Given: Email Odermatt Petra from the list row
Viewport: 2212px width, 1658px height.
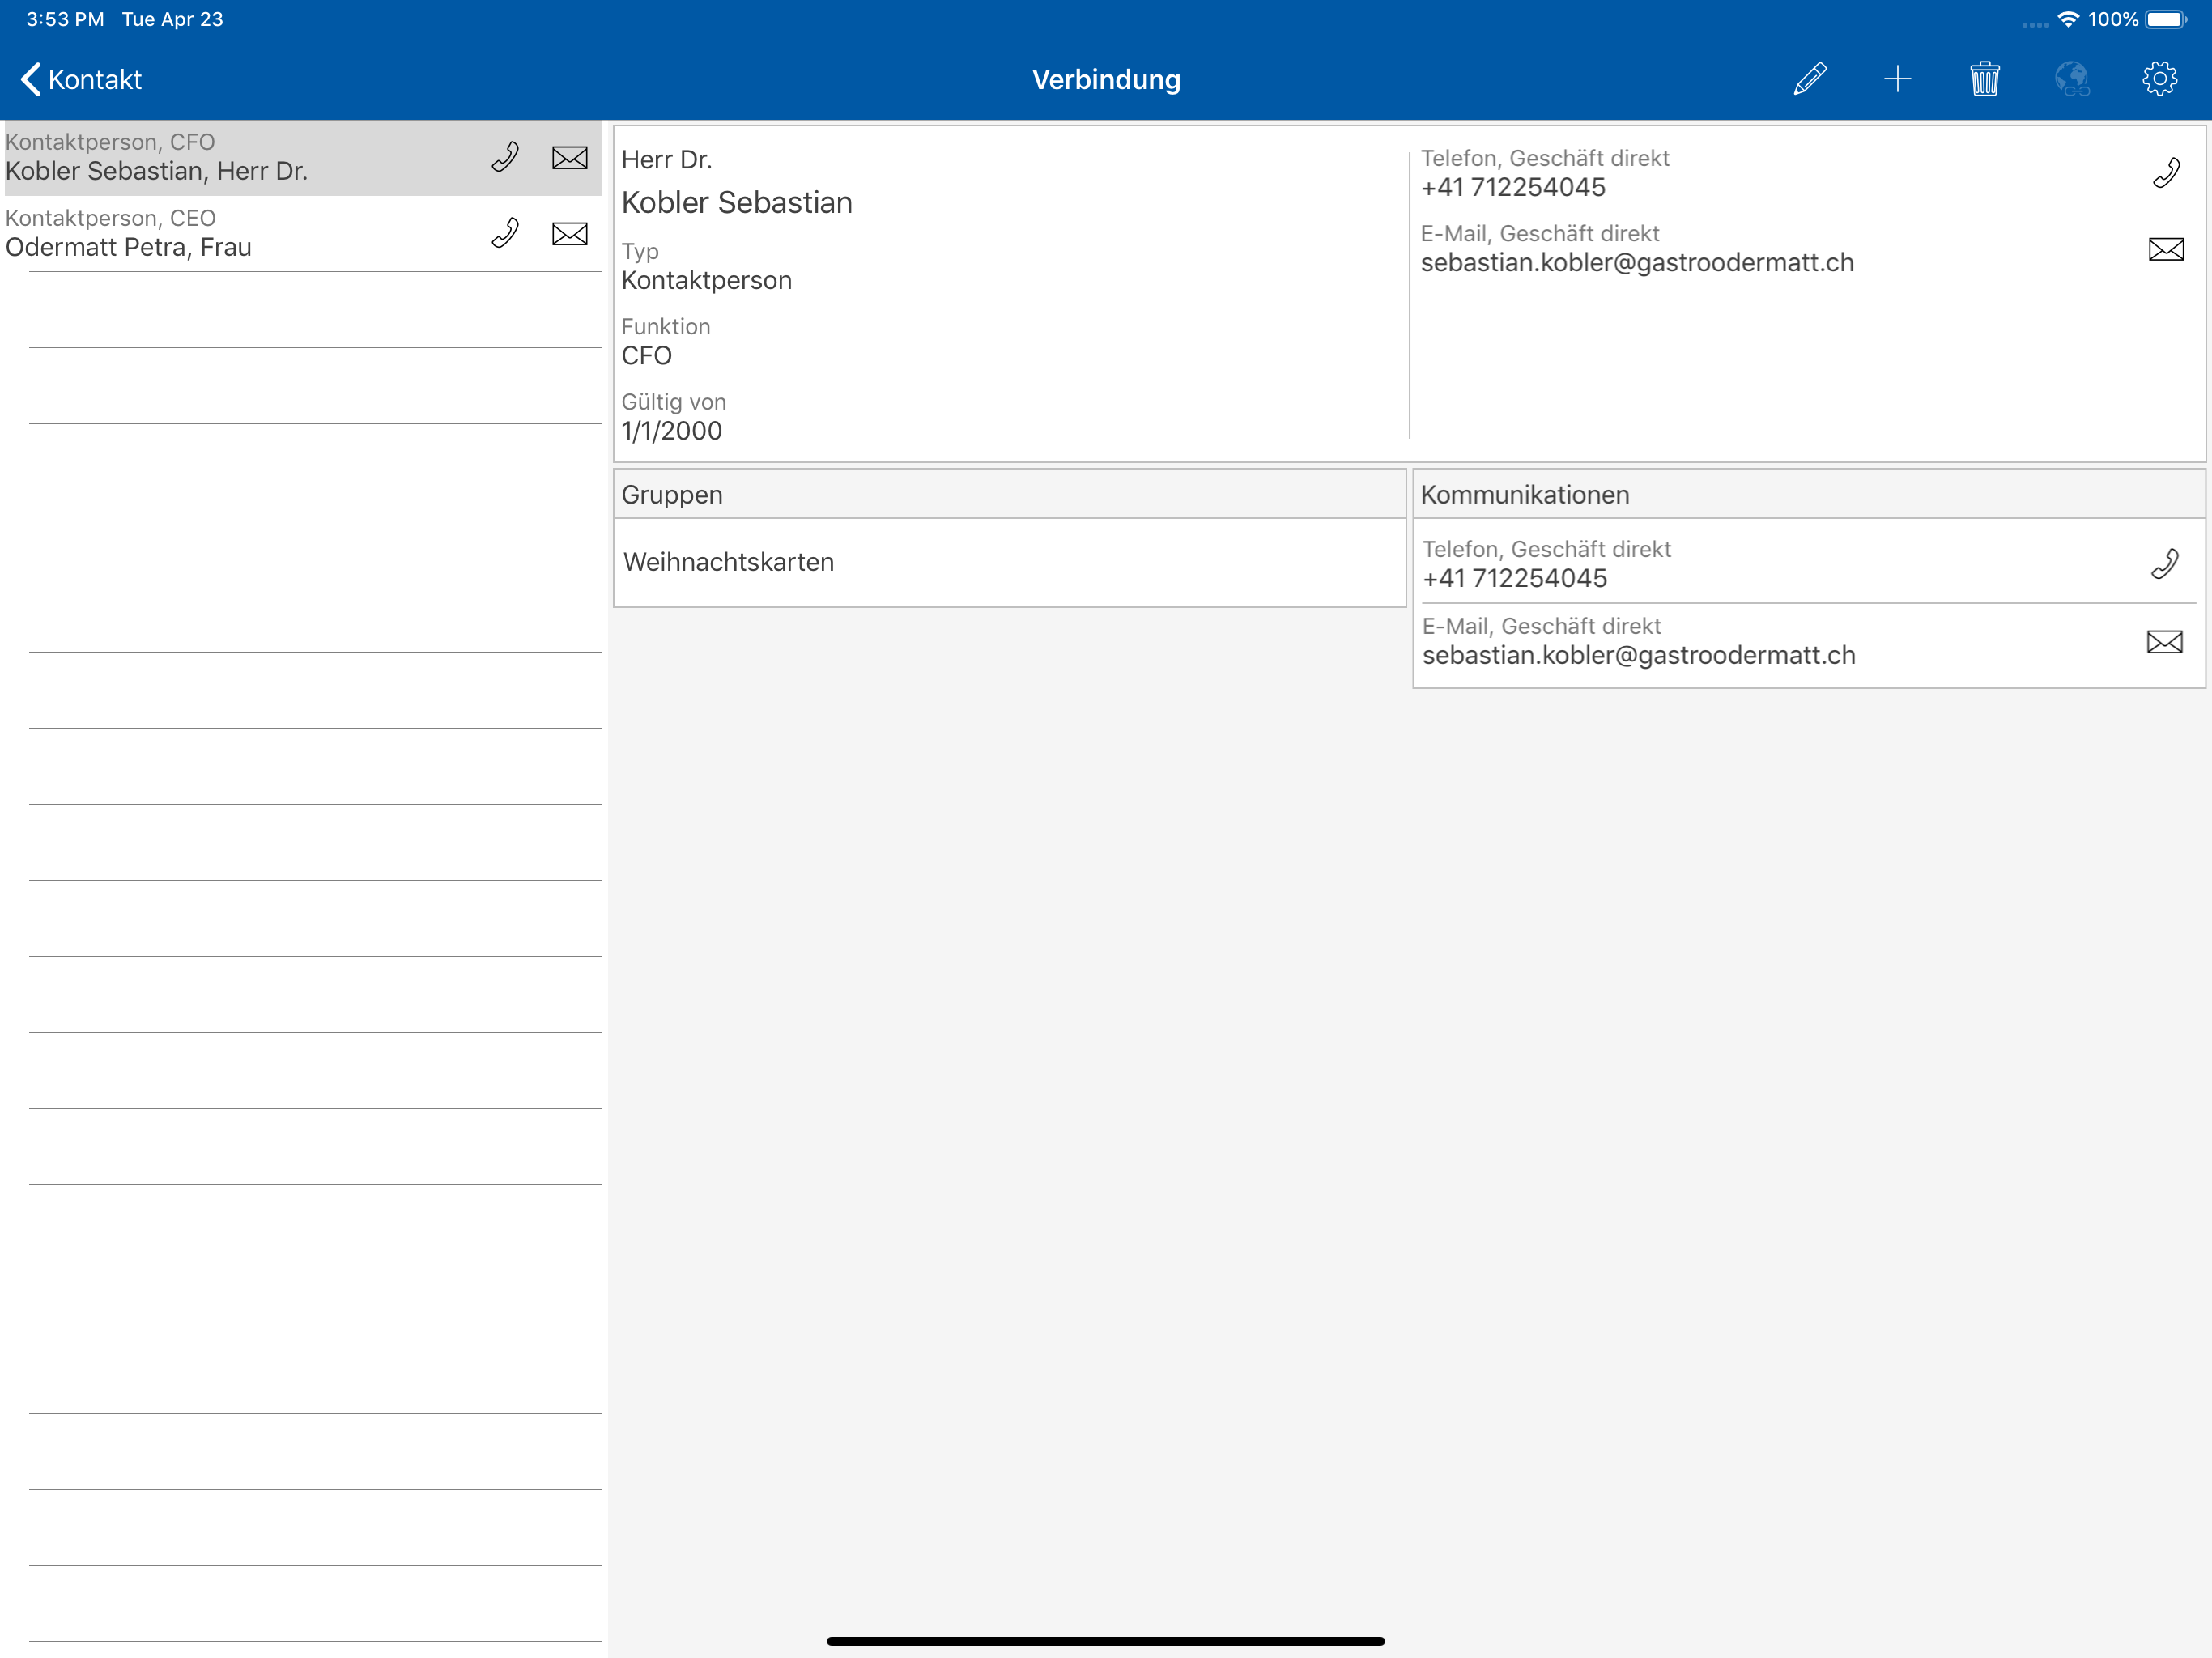Looking at the screenshot, I should click(x=570, y=234).
